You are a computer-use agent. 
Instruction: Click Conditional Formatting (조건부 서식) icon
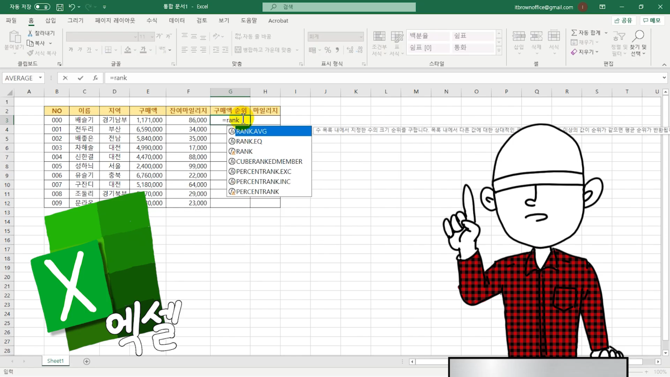pyautogui.click(x=379, y=36)
